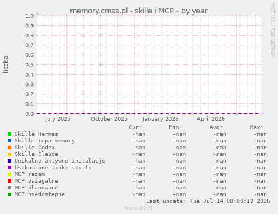Click the yellow Skille Claude legend swatch
Image resolution: width=278 pixels, height=214 pixels.
click(x=10, y=154)
